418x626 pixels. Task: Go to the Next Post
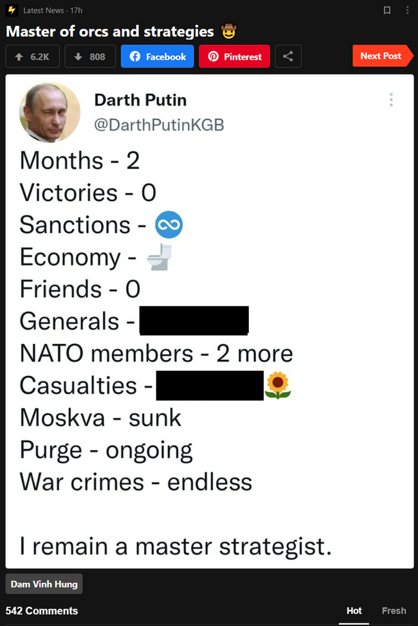tap(382, 56)
